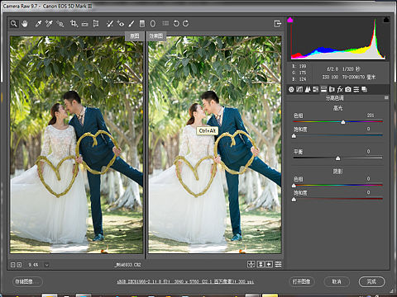The image size is (397, 297).
Task: Click the before image label tab
Action: [x=135, y=35]
